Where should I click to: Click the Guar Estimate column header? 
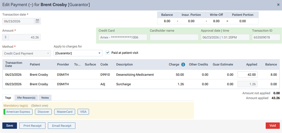(223, 64)
